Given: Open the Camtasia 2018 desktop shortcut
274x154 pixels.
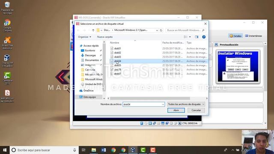Looking at the screenshot, I should point(7,78).
